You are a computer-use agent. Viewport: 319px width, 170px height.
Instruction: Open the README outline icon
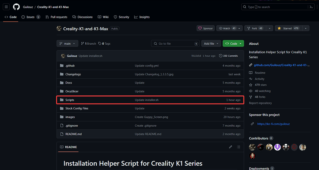[x=239, y=147]
